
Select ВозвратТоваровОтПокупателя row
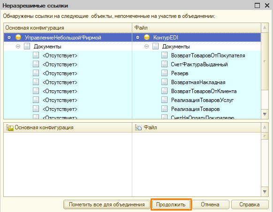(197, 55)
